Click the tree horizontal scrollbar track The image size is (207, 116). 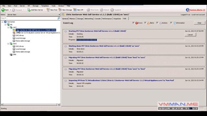[x=30, y=104]
